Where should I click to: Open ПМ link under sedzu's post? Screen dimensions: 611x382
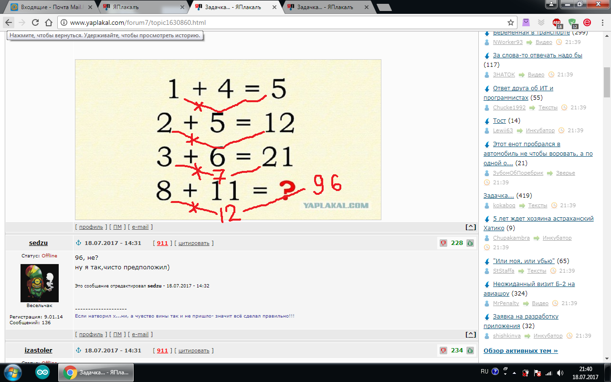point(117,334)
